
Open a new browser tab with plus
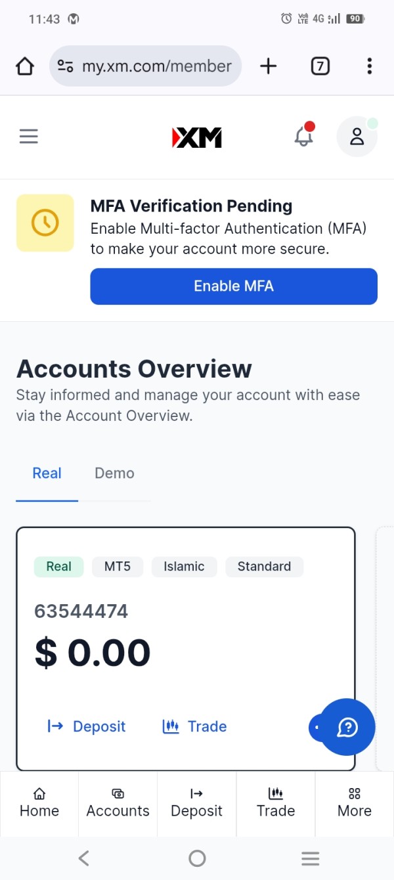269,66
